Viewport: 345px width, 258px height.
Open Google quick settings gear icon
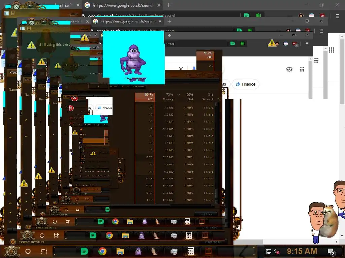(289, 70)
